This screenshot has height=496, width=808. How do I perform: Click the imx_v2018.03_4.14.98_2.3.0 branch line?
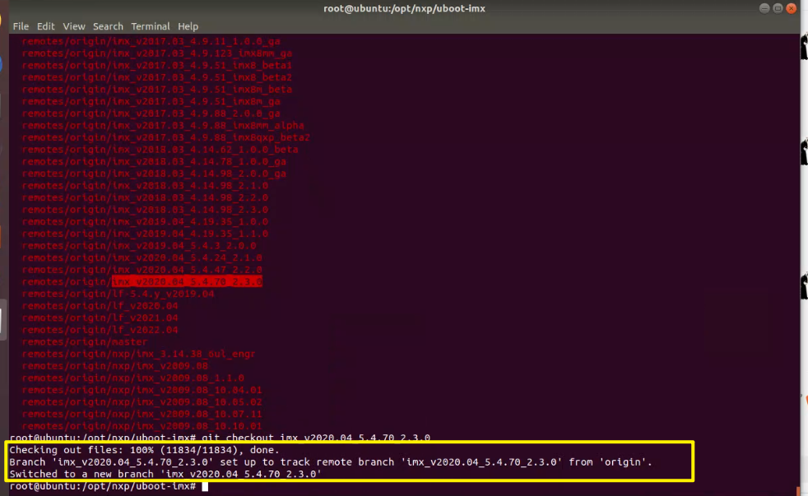[x=145, y=210]
